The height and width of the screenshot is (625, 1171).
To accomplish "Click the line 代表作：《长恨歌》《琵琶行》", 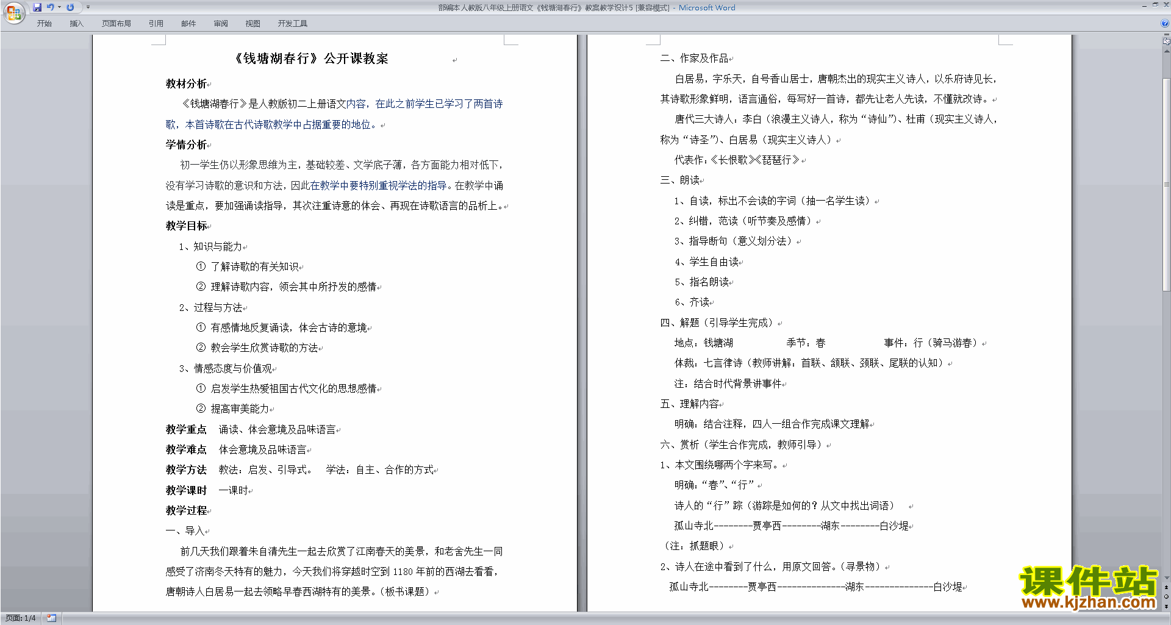I will (x=737, y=160).
